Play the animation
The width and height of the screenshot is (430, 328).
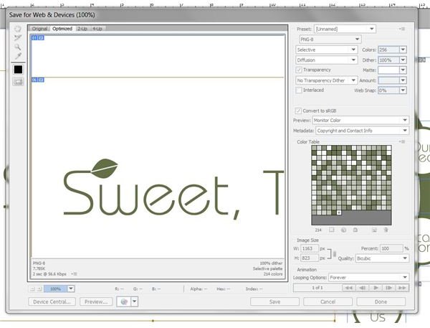(376, 288)
